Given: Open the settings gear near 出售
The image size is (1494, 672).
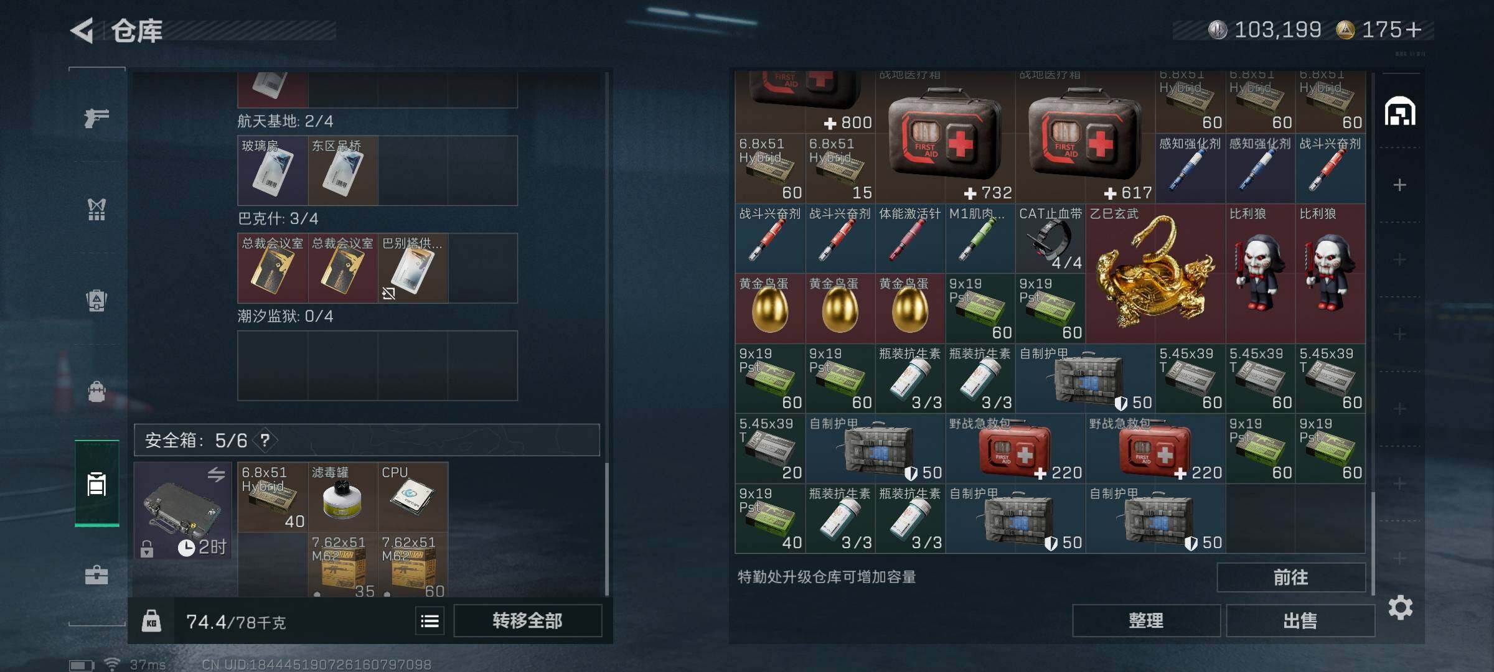Looking at the screenshot, I should [x=1400, y=607].
